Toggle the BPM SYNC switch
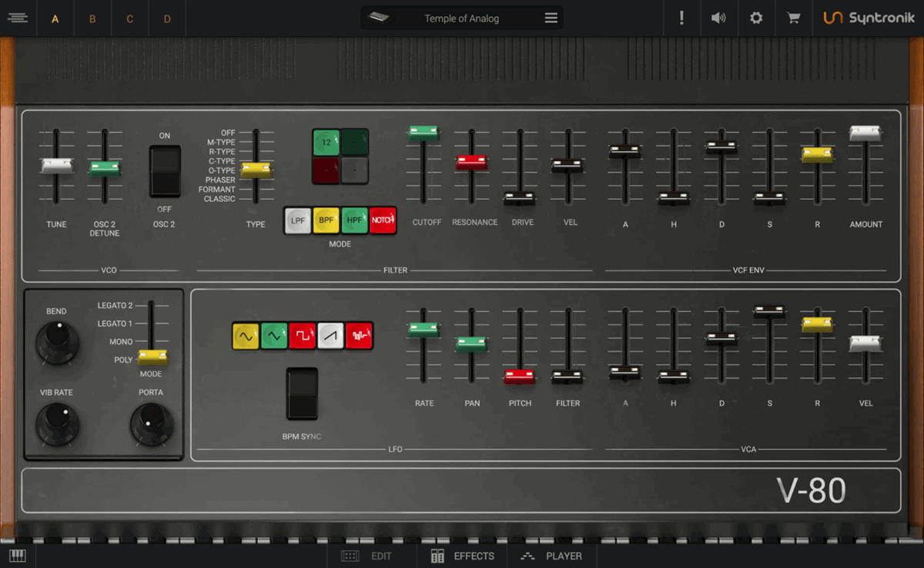The height and width of the screenshot is (568, 924). point(302,394)
